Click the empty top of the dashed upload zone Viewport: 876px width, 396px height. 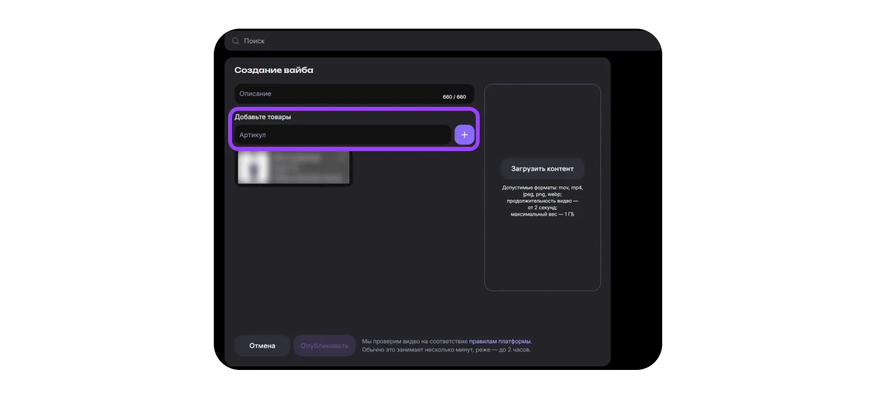point(542,117)
